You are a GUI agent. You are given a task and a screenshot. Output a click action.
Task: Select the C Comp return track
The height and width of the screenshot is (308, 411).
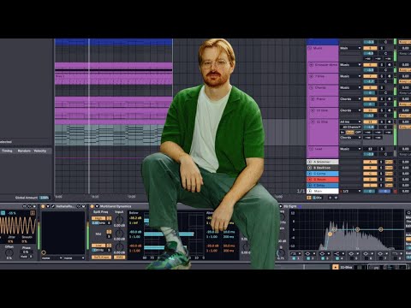tap(323, 174)
